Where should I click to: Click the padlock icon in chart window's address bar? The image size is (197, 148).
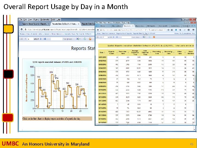pyautogui.click(x=25, y=29)
